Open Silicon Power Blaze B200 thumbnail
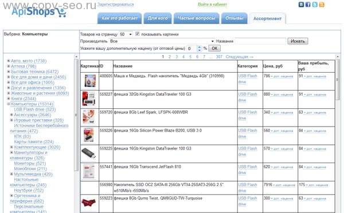344x213 pixels. click(x=89, y=135)
